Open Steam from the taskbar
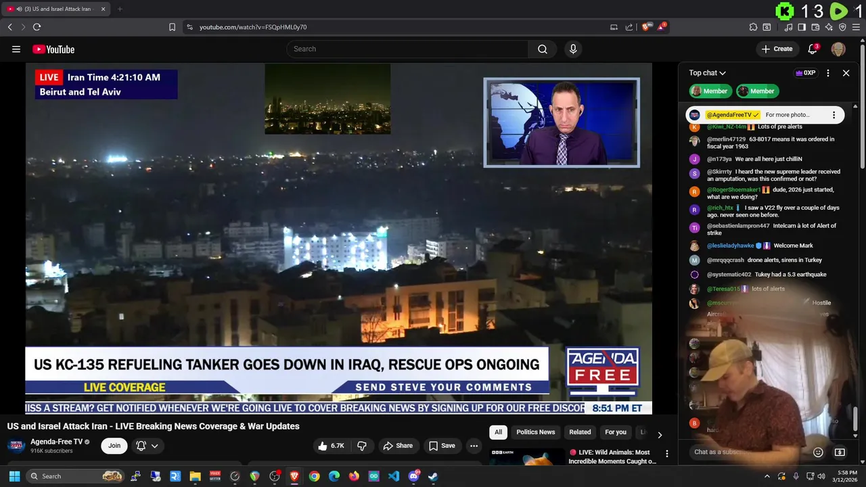Image resolution: width=866 pixels, height=487 pixels. [x=433, y=476]
